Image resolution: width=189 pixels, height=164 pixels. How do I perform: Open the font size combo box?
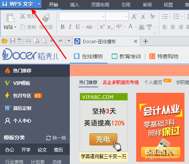coord(117,16)
